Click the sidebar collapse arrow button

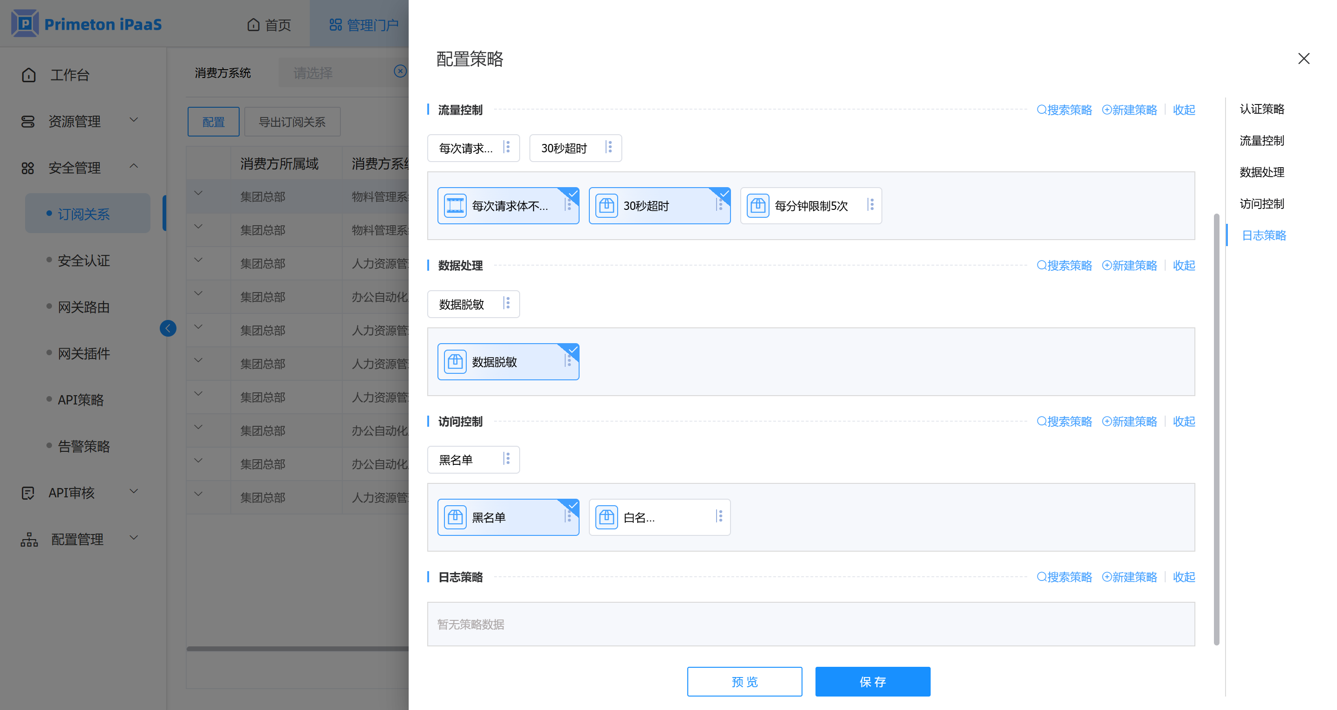168,328
